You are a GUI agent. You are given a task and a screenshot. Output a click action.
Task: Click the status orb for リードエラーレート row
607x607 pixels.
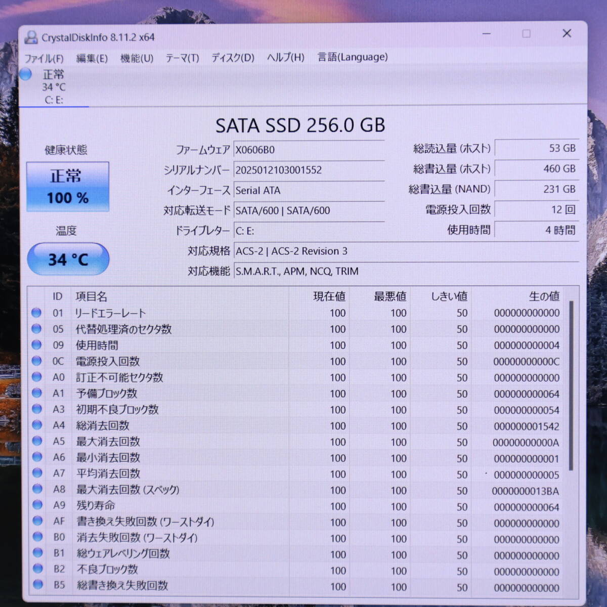click(x=36, y=313)
